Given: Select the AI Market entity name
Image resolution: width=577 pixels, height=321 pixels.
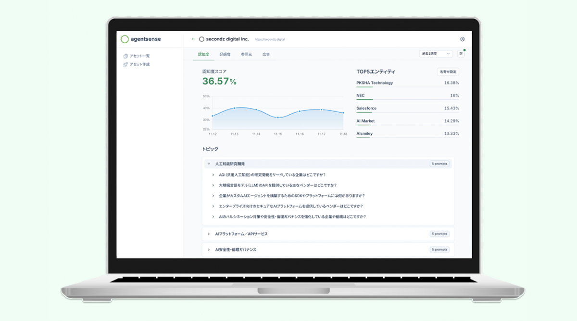Looking at the screenshot, I should (365, 121).
